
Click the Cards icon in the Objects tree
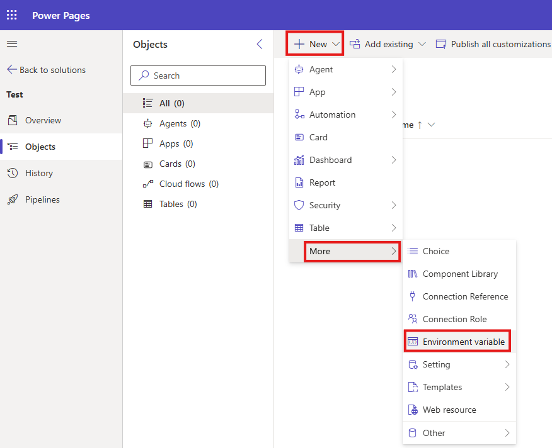[x=148, y=164]
